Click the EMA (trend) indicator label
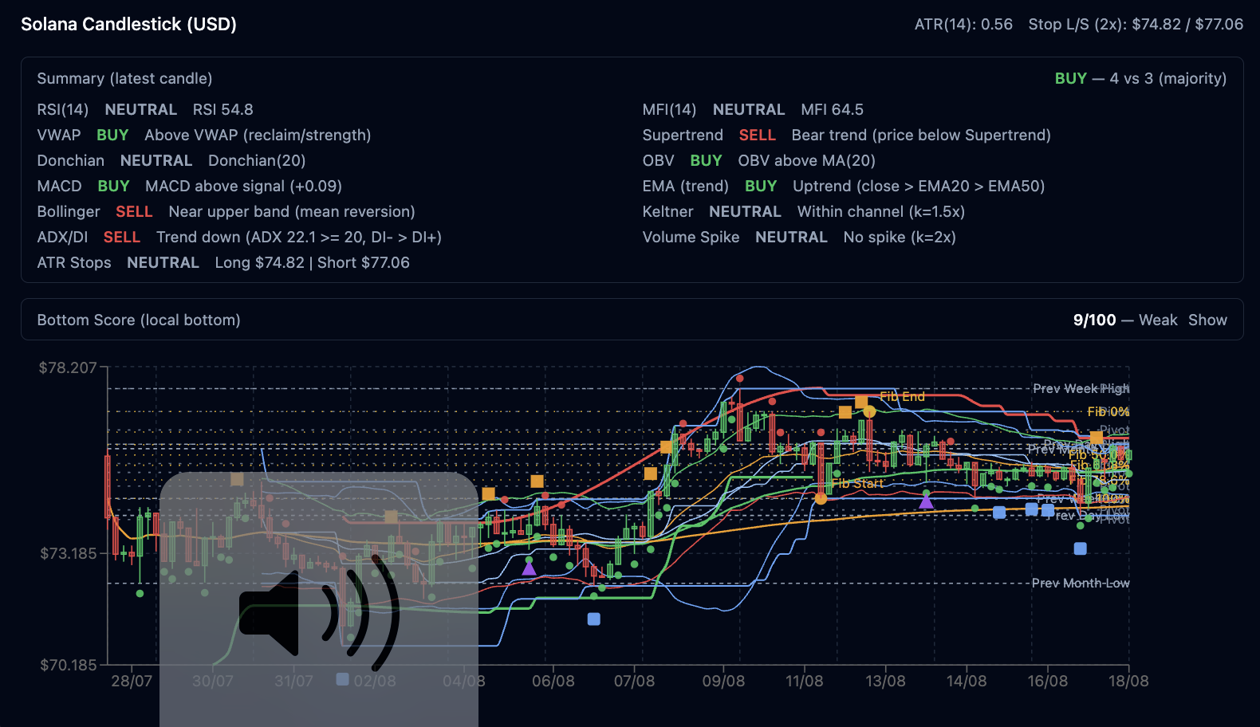The height and width of the screenshot is (727, 1260). (x=686, y=186)
